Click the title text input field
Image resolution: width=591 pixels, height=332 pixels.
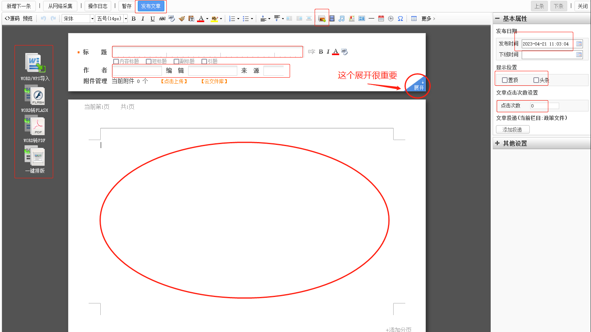207,52
